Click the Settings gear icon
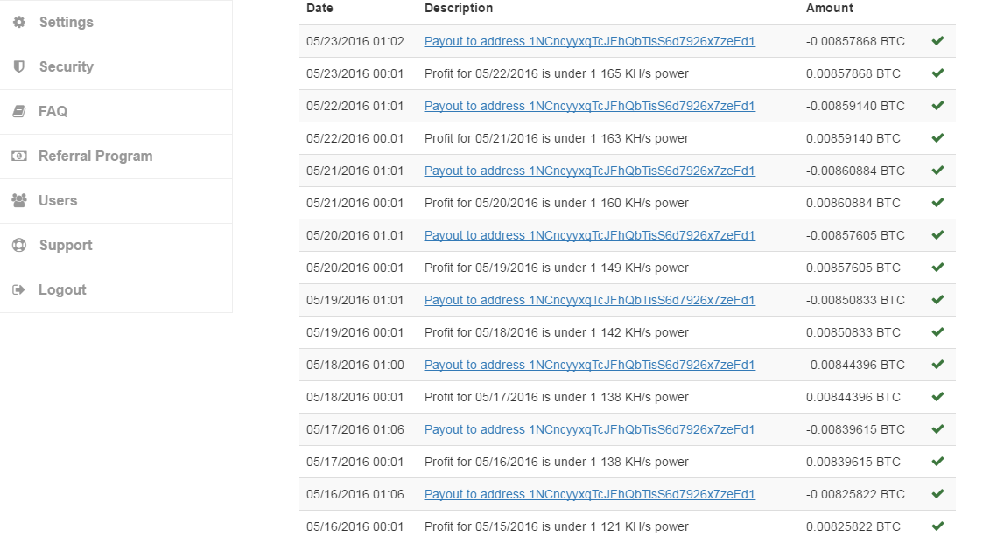This screenshot has width=990, height=557. 19,22
